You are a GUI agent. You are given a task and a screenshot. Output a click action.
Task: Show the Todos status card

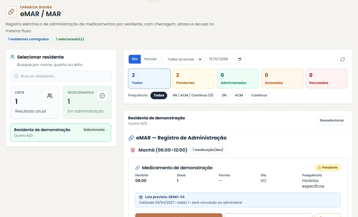[x=149, y=78]
